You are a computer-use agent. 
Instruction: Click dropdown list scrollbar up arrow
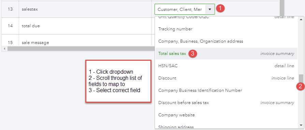301,19
